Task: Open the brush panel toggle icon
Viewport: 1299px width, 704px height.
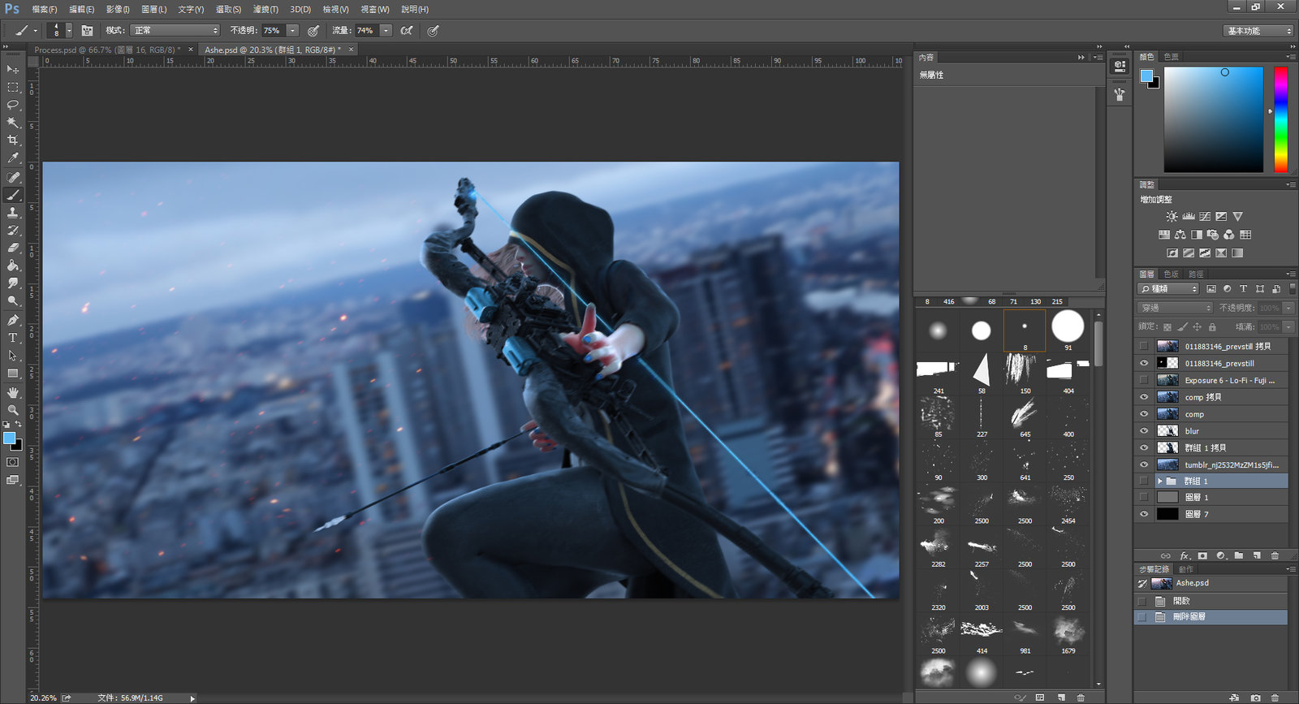Action: click(x=88, y=30)
